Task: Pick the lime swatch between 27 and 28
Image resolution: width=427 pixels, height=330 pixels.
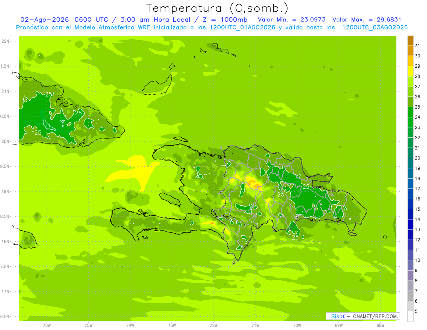Action: [410, 82]
